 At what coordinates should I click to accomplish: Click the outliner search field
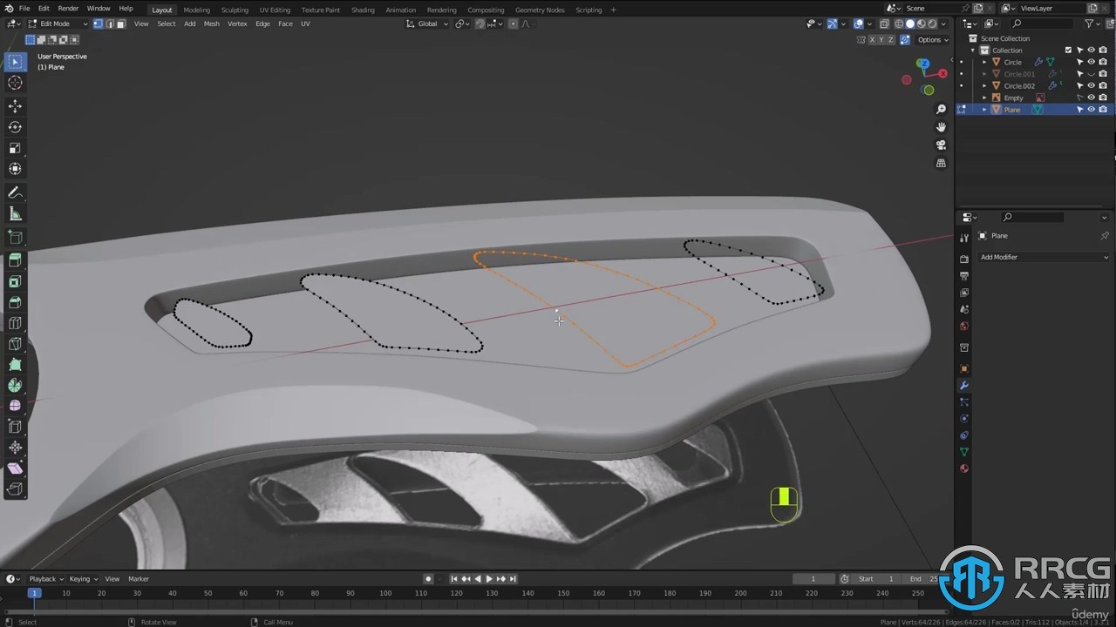click(x=1044, y=24)
